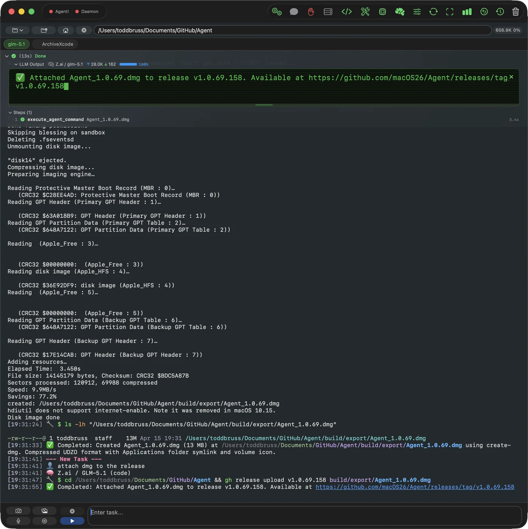Viewport: 528px width, 529px height.
Task: Click the Agent! status indicator in title bar
Action: click(x=59, y=12)
